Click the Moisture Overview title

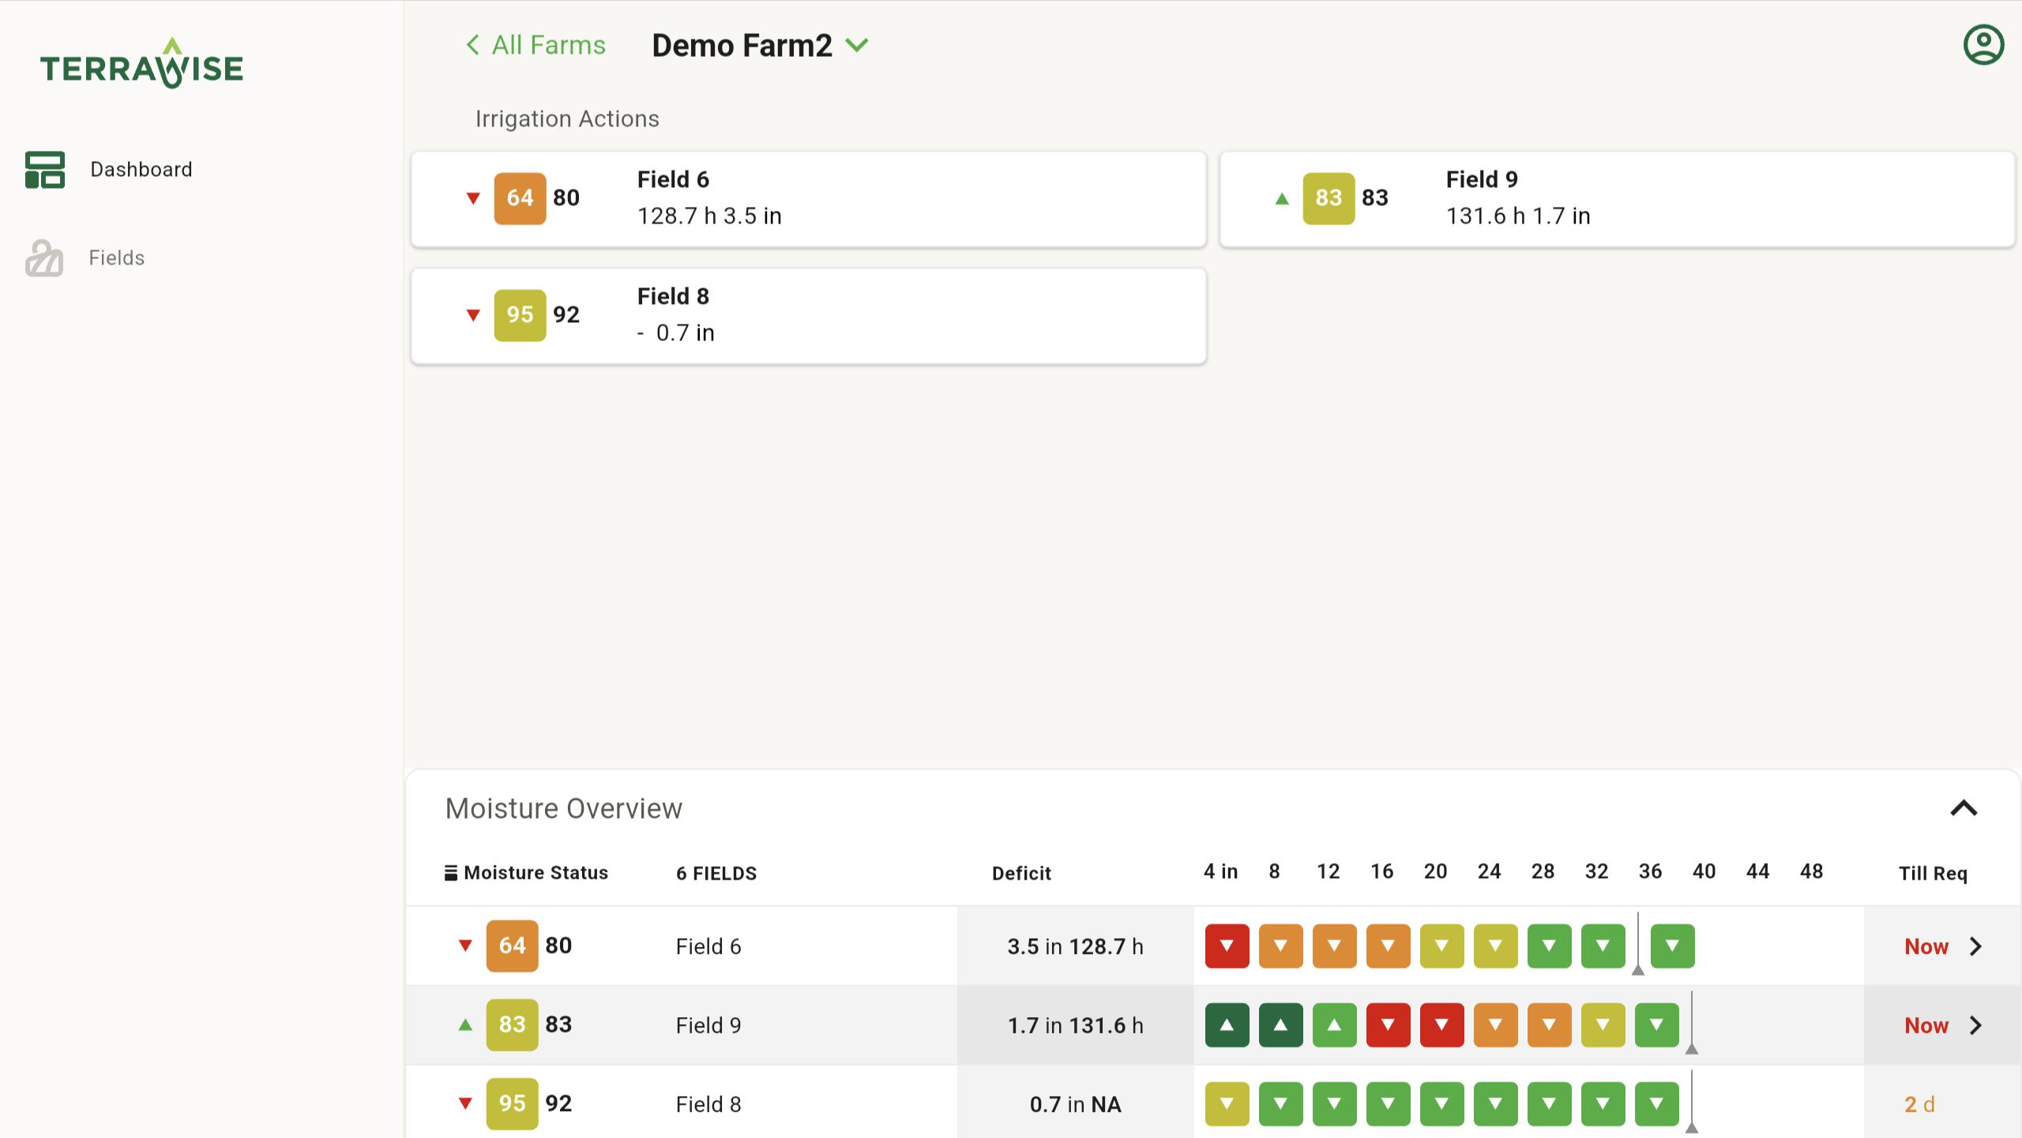tap(563, 809)
